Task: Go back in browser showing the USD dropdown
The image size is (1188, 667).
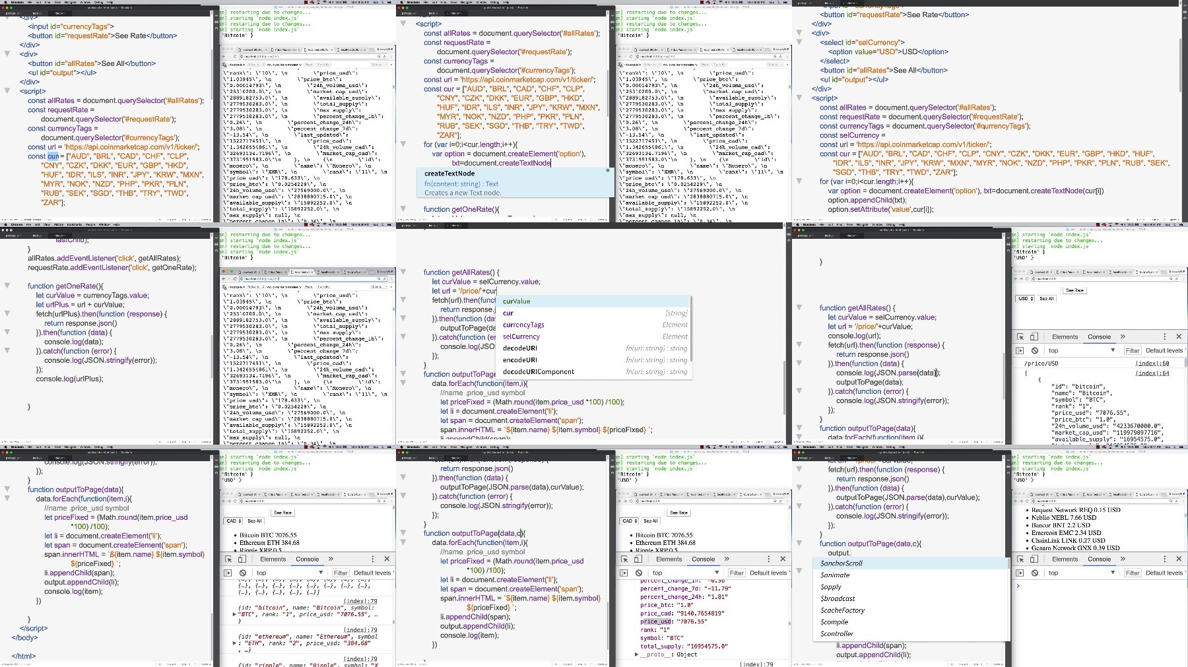Action: (1016, 278)
